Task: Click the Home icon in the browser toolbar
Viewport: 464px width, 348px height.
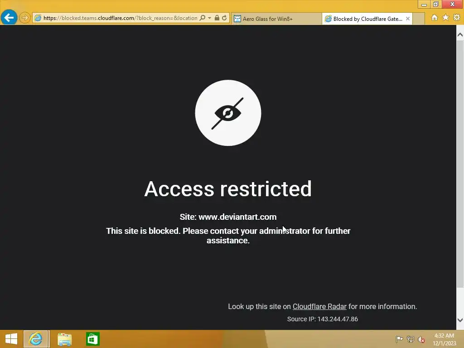Action: tap(435, 18)
